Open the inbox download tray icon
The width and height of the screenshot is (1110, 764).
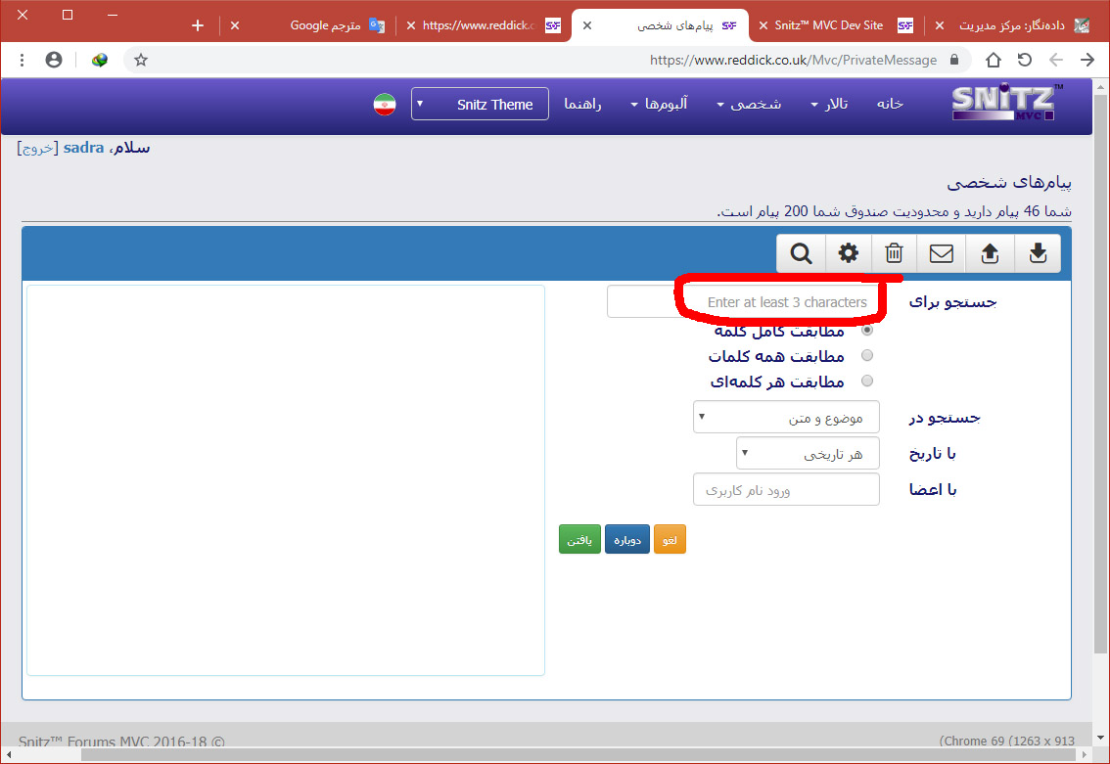point(1038,254)
